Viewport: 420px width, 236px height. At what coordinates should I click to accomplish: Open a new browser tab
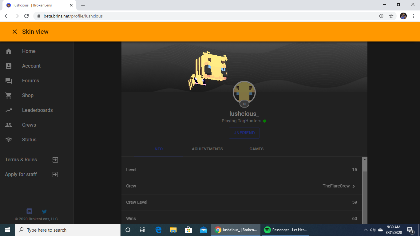[x=83, y=5]
